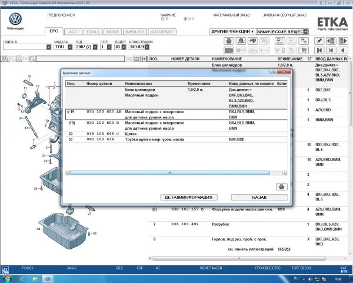Select row 06D 103 634 in dialog
This screenshot has height=283, width=353.
pyautogui.click(x=176, y=140)
